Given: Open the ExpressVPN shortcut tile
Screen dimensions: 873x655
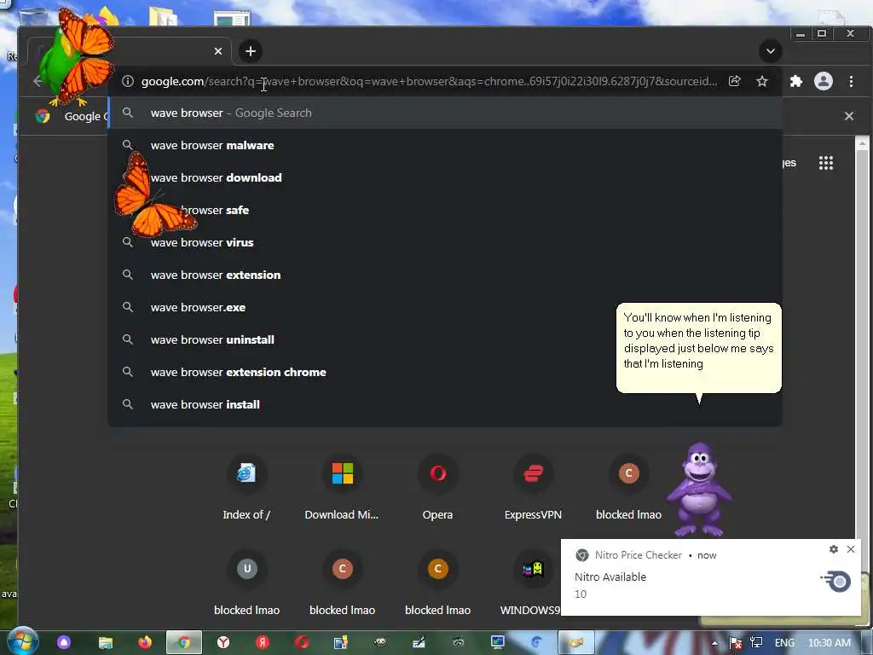Looking at the screenshot, I should (x=533, y=488).
